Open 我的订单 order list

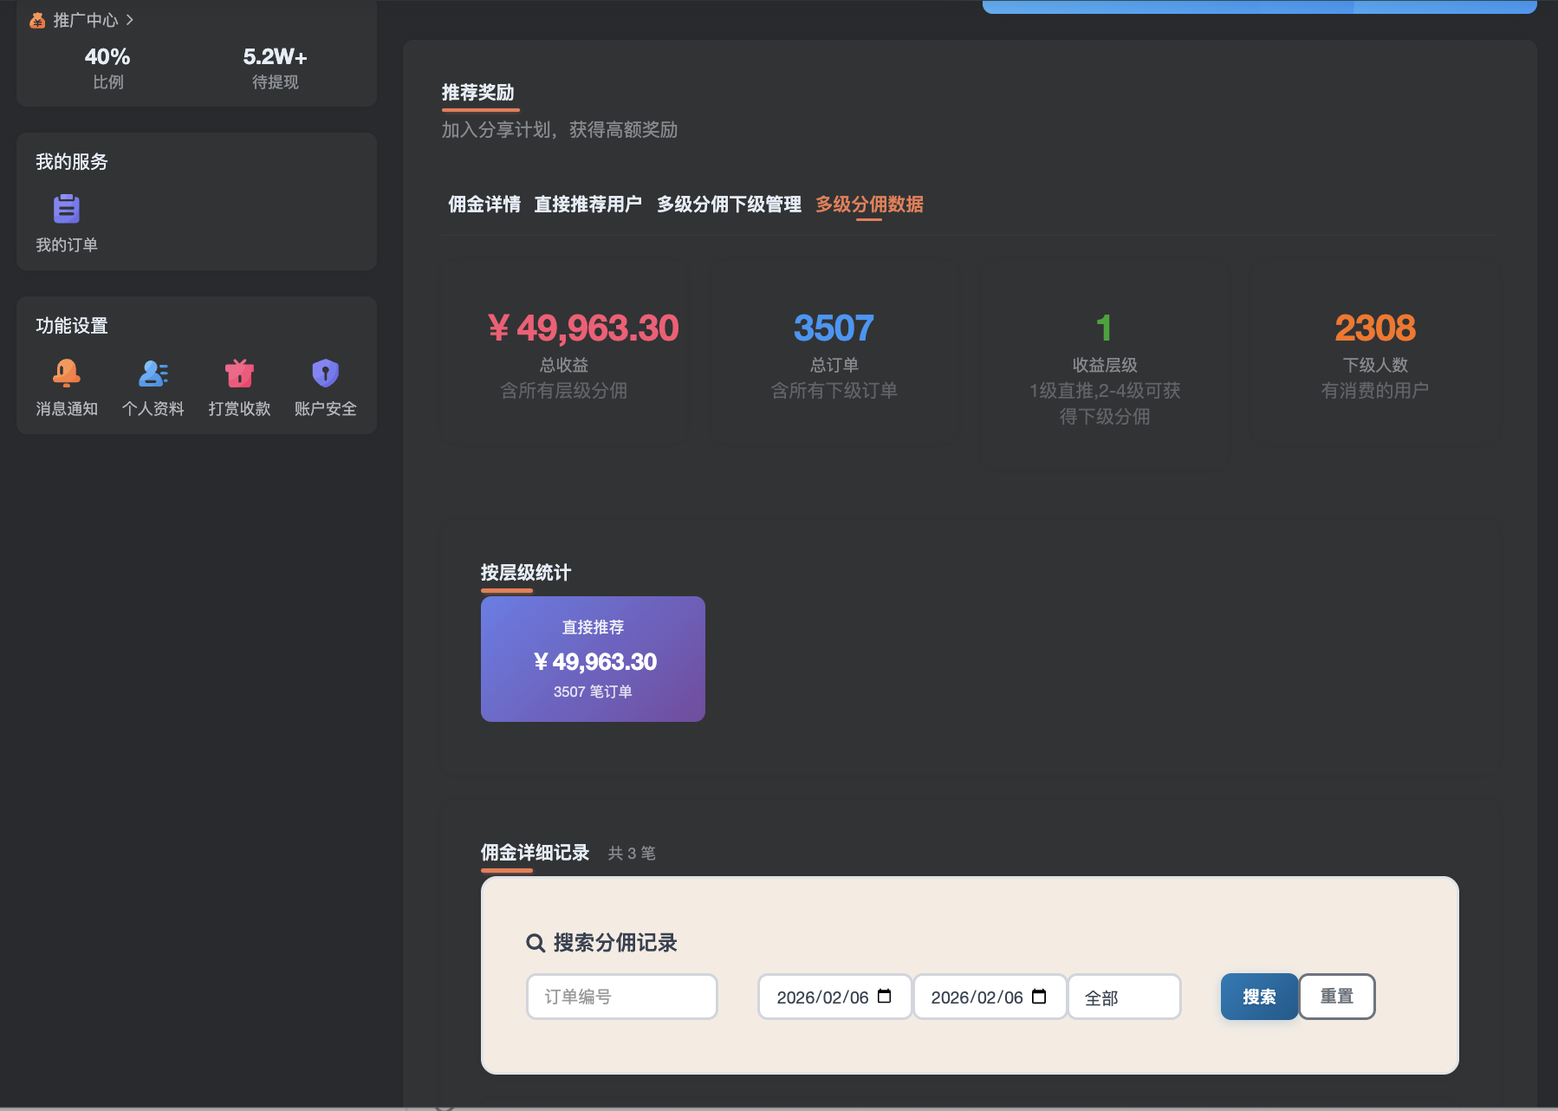[67, 224]
